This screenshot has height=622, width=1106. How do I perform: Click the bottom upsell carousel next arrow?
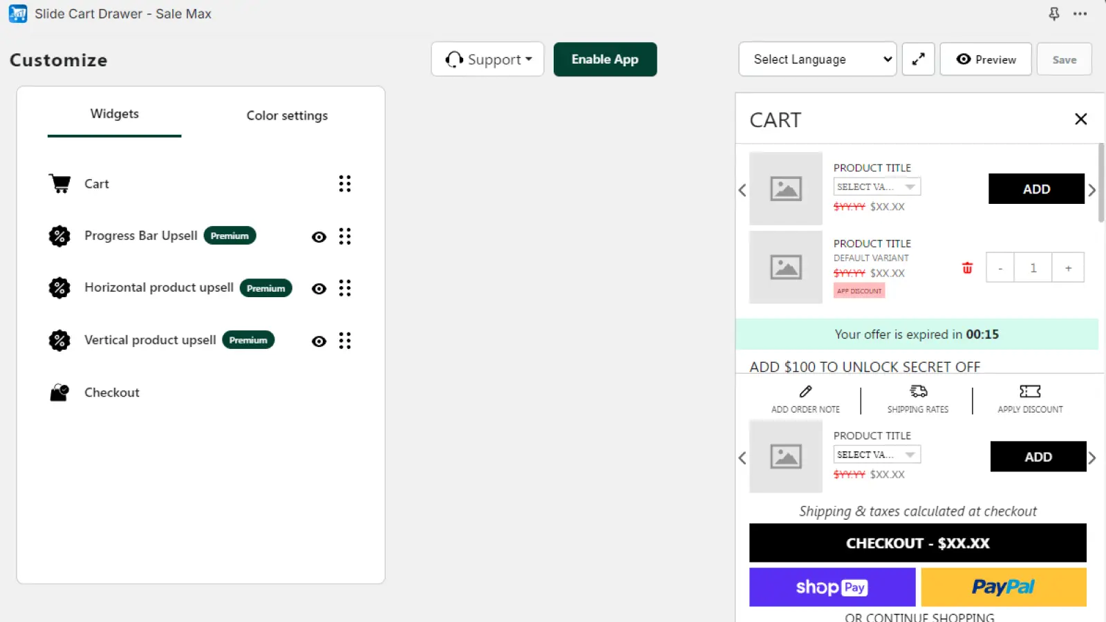point(1092,458)
